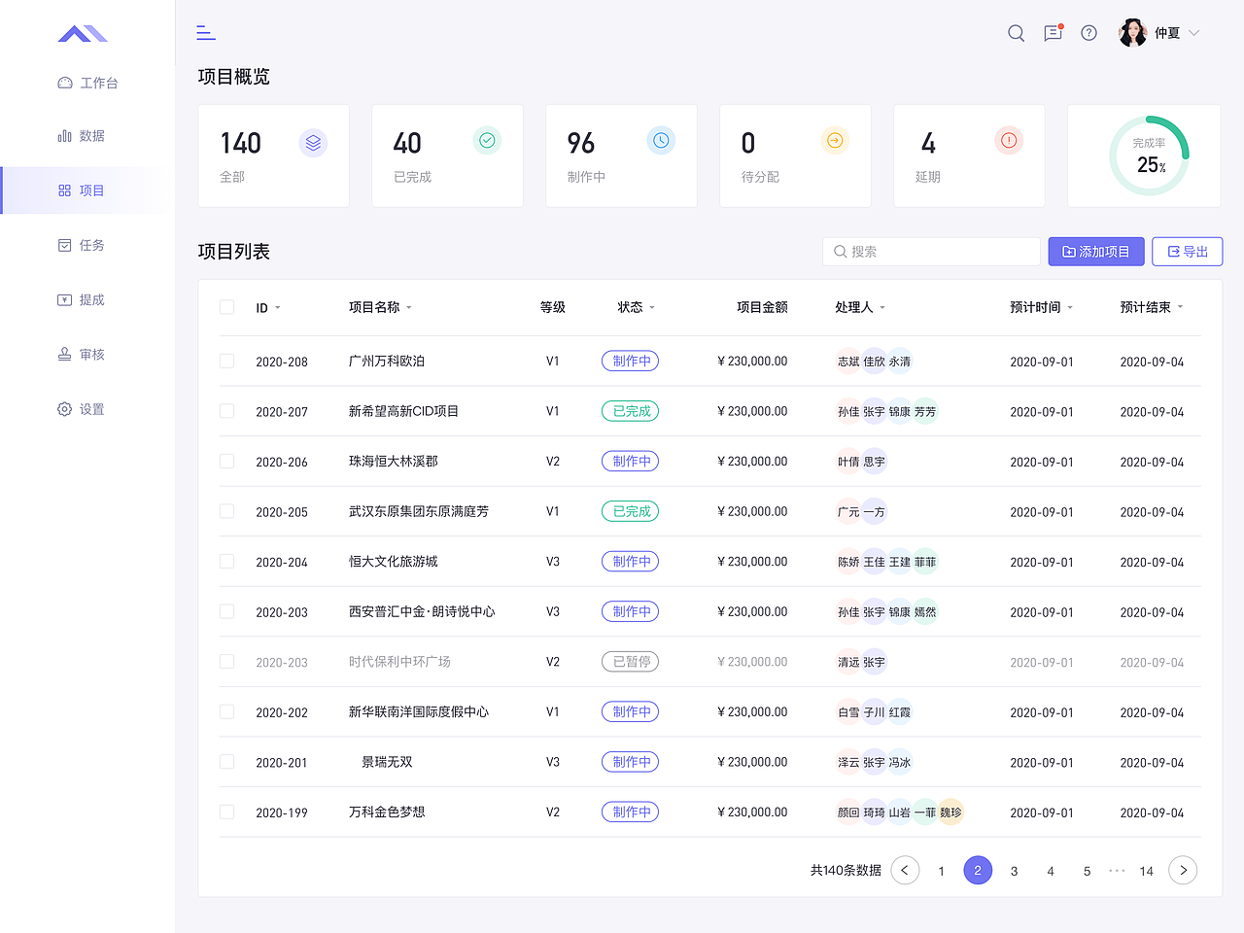Check the row checkbox for 2020-206

[x=227, y=461]
